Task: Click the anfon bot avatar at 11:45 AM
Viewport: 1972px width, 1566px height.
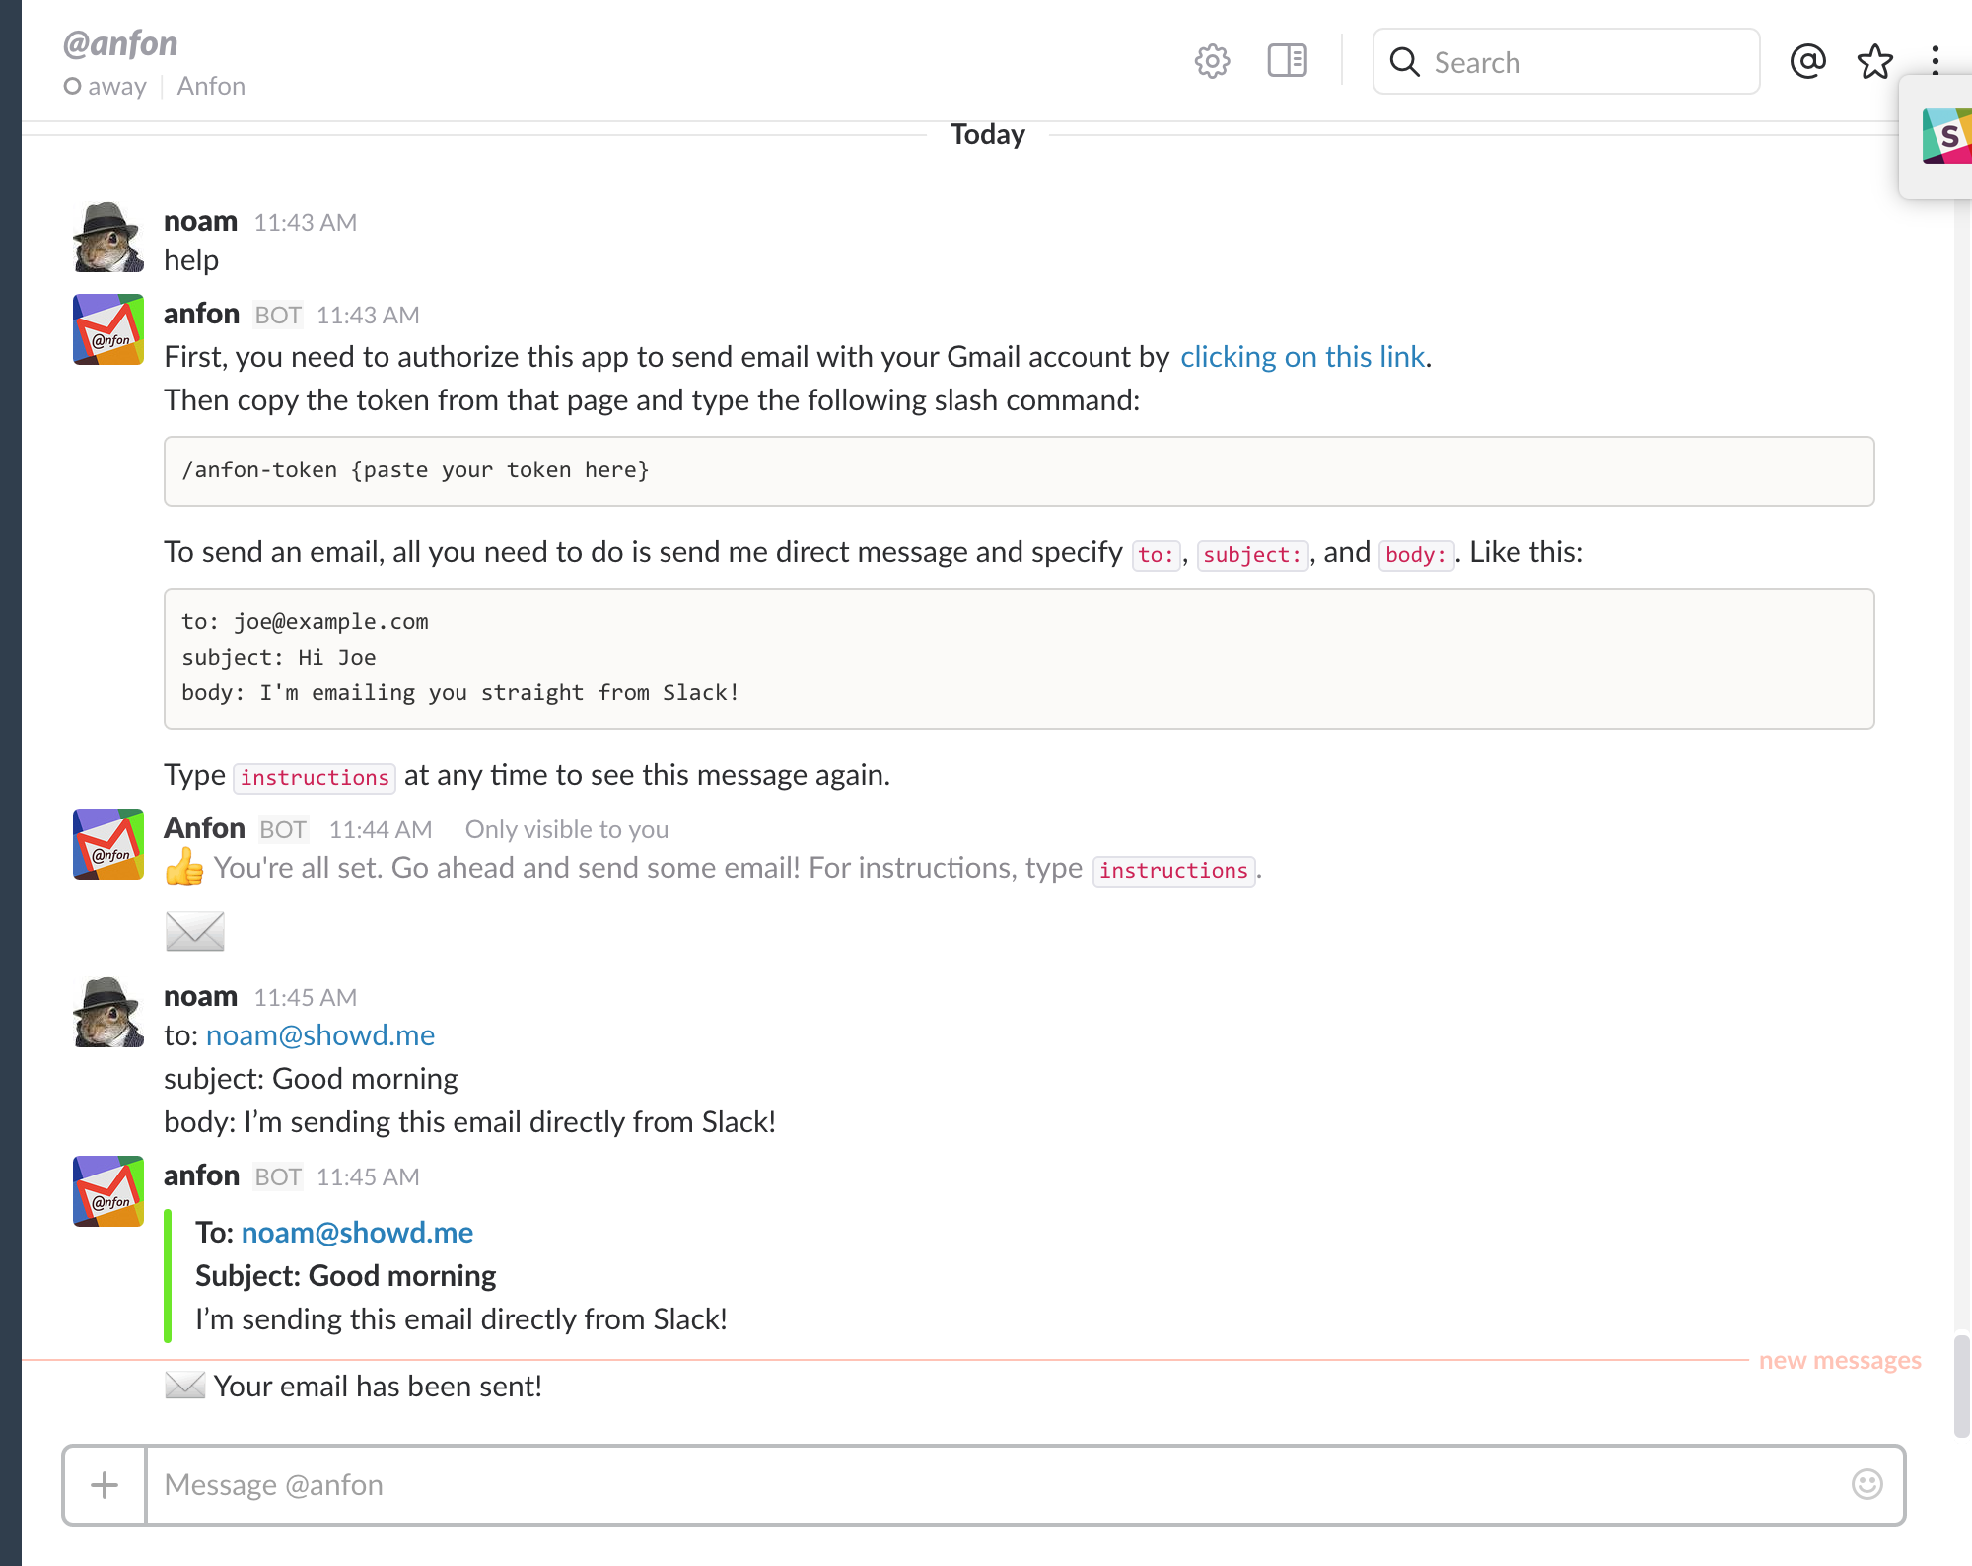Action: click(108, 1191)
